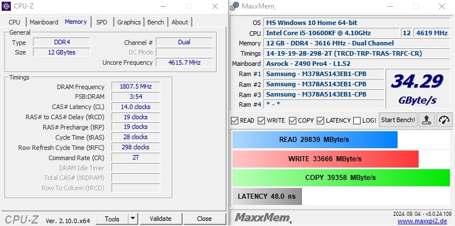Screen dimensions: 455x226
Task: Click the CPU thread count 12 value
Action: (x=407, y=33)
